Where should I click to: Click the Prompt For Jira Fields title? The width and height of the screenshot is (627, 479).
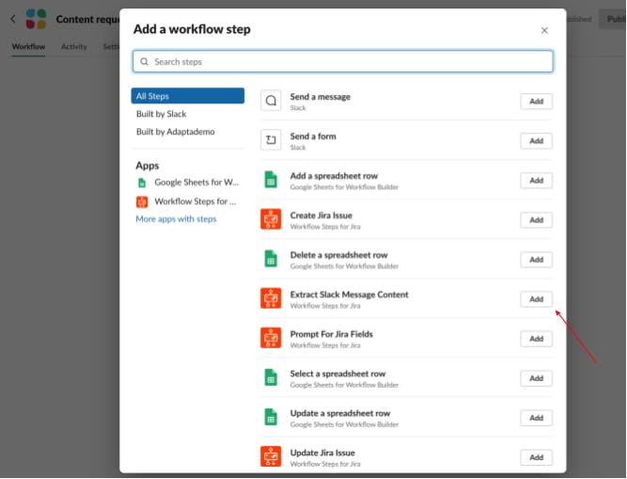click(332, 334)
